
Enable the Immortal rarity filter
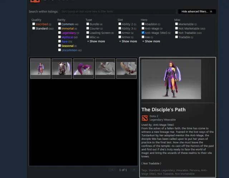tap(59, 28)
